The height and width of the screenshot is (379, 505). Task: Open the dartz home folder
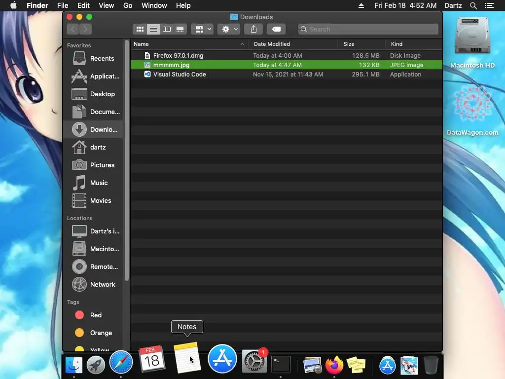point(93,147)
